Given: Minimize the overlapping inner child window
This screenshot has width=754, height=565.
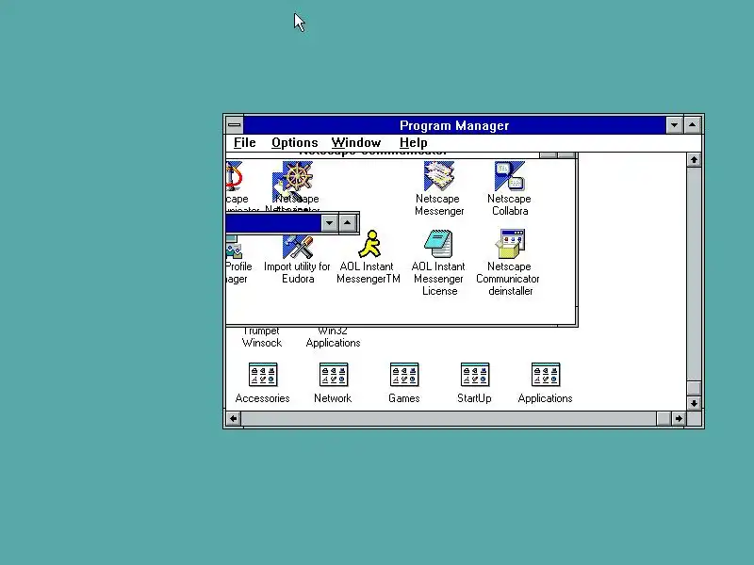Looking at the screenshot, I should point(329,223).
